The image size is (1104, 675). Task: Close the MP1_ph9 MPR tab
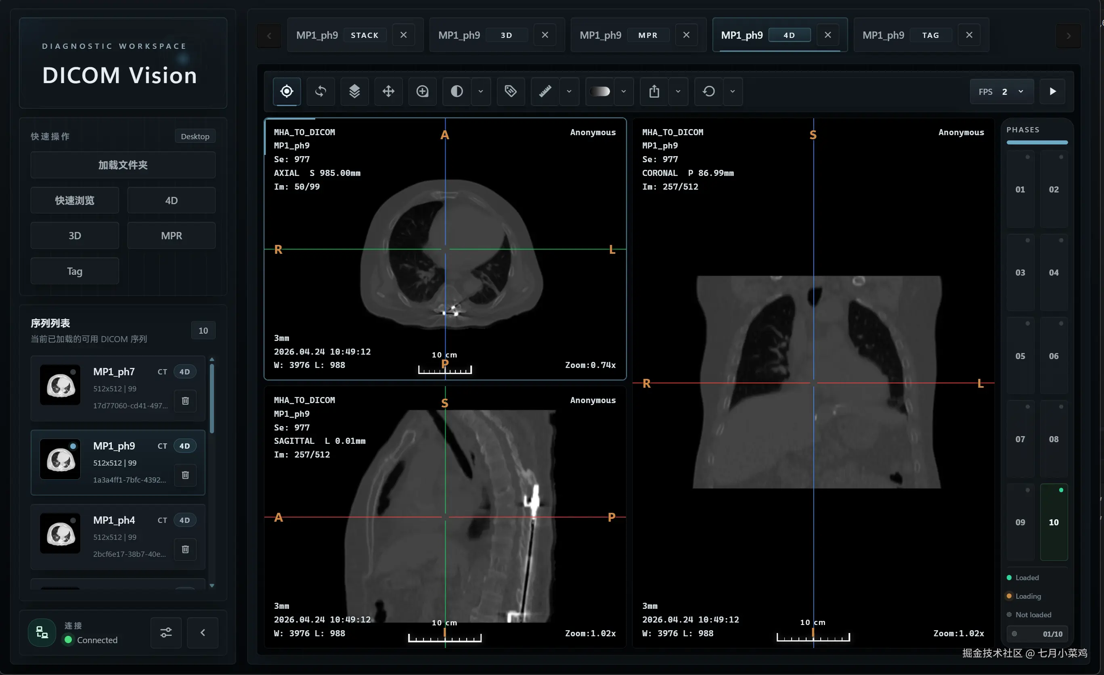point(686,35)
